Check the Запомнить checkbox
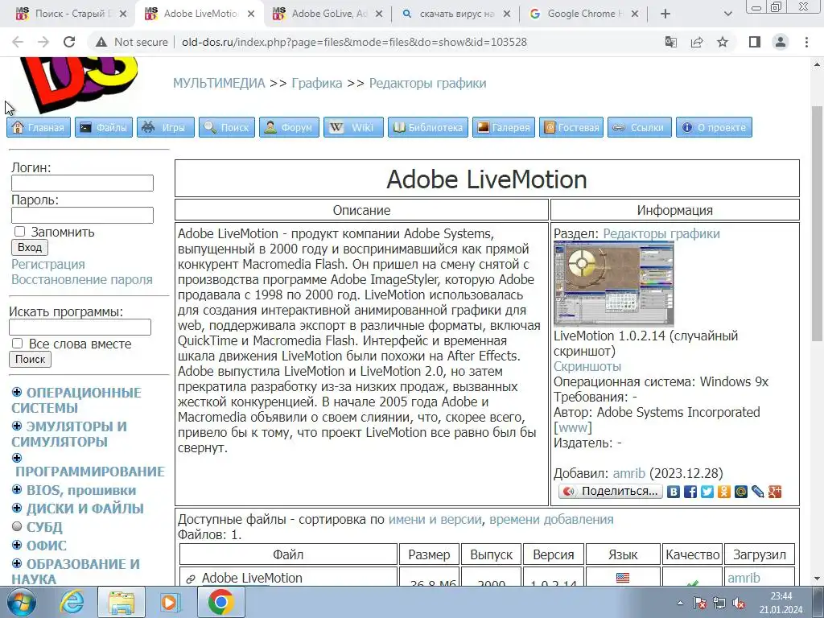This screenshot has width=824, height=618. pos(19,232)
